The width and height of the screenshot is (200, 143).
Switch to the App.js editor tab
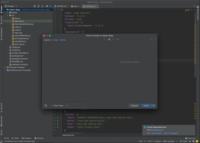click(76, 6)
